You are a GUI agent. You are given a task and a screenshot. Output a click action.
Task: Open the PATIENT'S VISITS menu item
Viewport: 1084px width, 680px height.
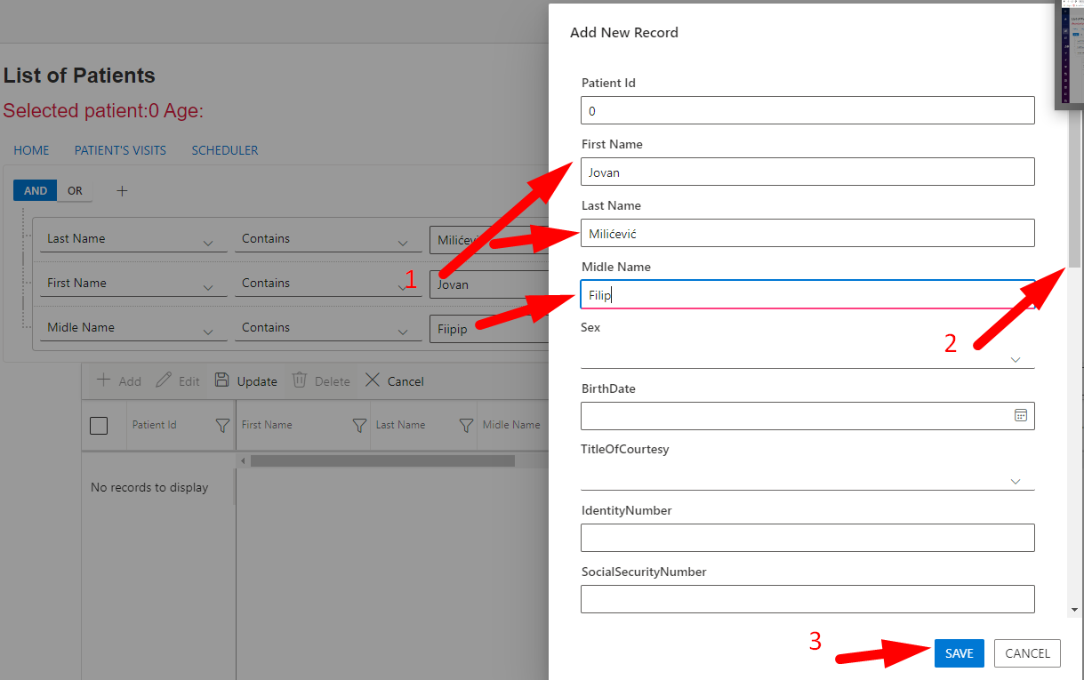coord(120,150)
